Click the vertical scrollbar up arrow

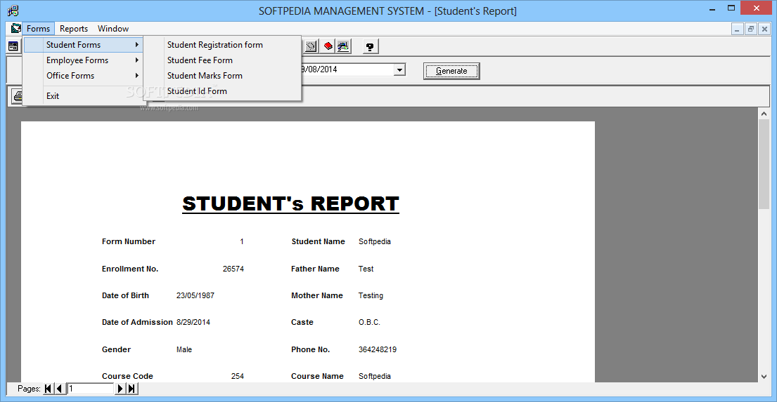[x=764, y=113]
